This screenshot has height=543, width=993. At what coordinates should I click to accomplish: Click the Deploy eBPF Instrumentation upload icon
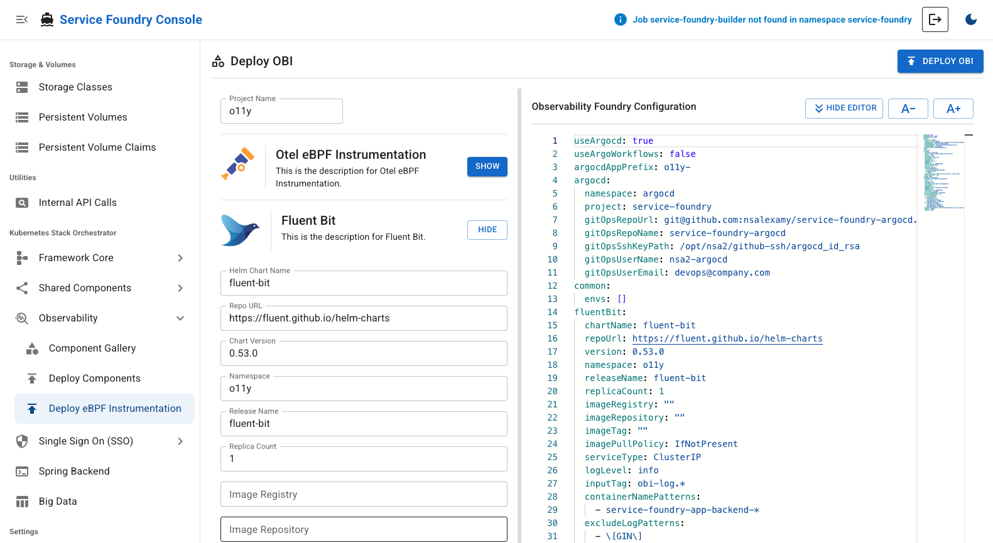pos(32,409)
